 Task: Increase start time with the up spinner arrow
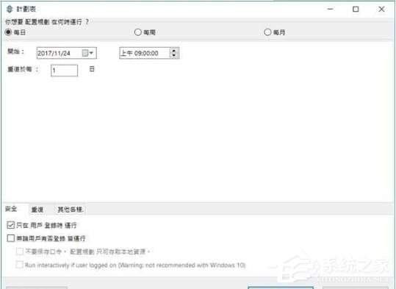(173, 51)
